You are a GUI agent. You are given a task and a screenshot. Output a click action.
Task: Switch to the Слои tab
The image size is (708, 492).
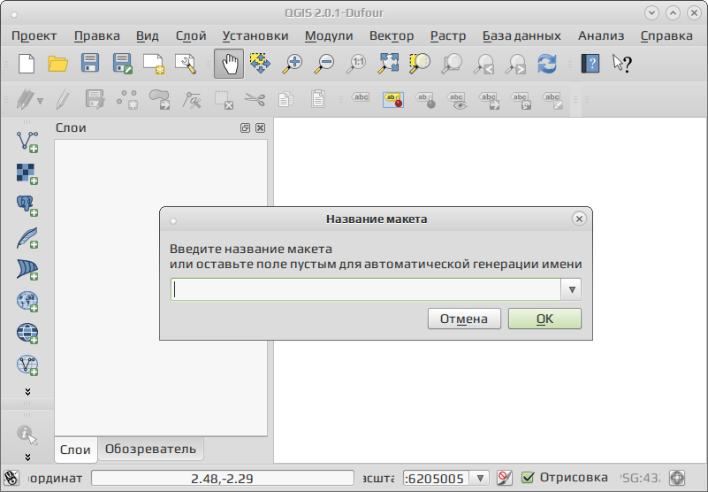pyautogui.click(x=75, y=450)
